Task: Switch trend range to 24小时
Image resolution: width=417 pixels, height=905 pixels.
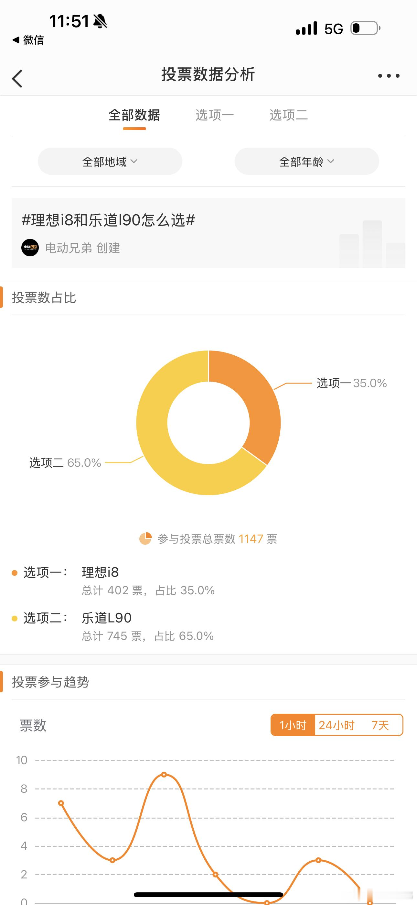Action: pos(337,725)
